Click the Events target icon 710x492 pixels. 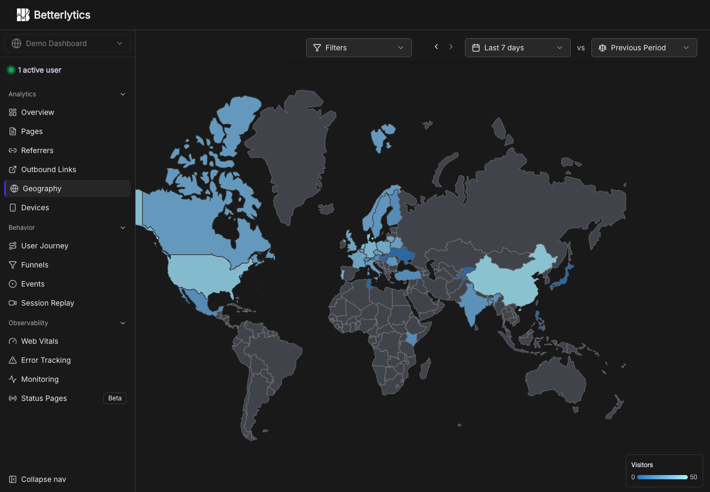point(13,284)
